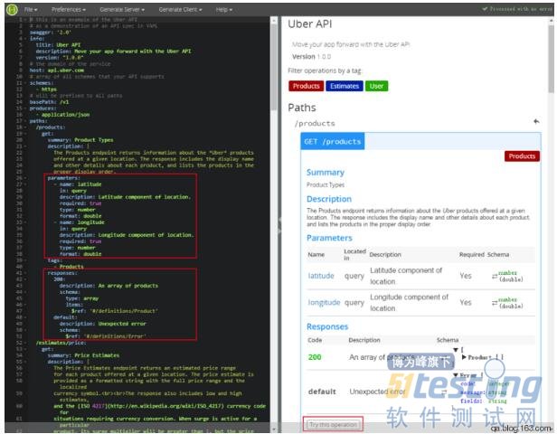Expand the Product schema triangle

[464, 357]
